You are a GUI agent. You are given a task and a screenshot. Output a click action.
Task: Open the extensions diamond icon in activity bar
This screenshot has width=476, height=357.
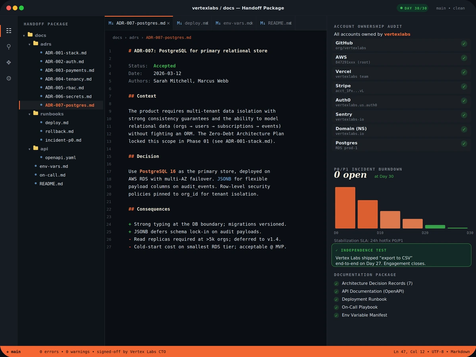[x=9, y=62]
